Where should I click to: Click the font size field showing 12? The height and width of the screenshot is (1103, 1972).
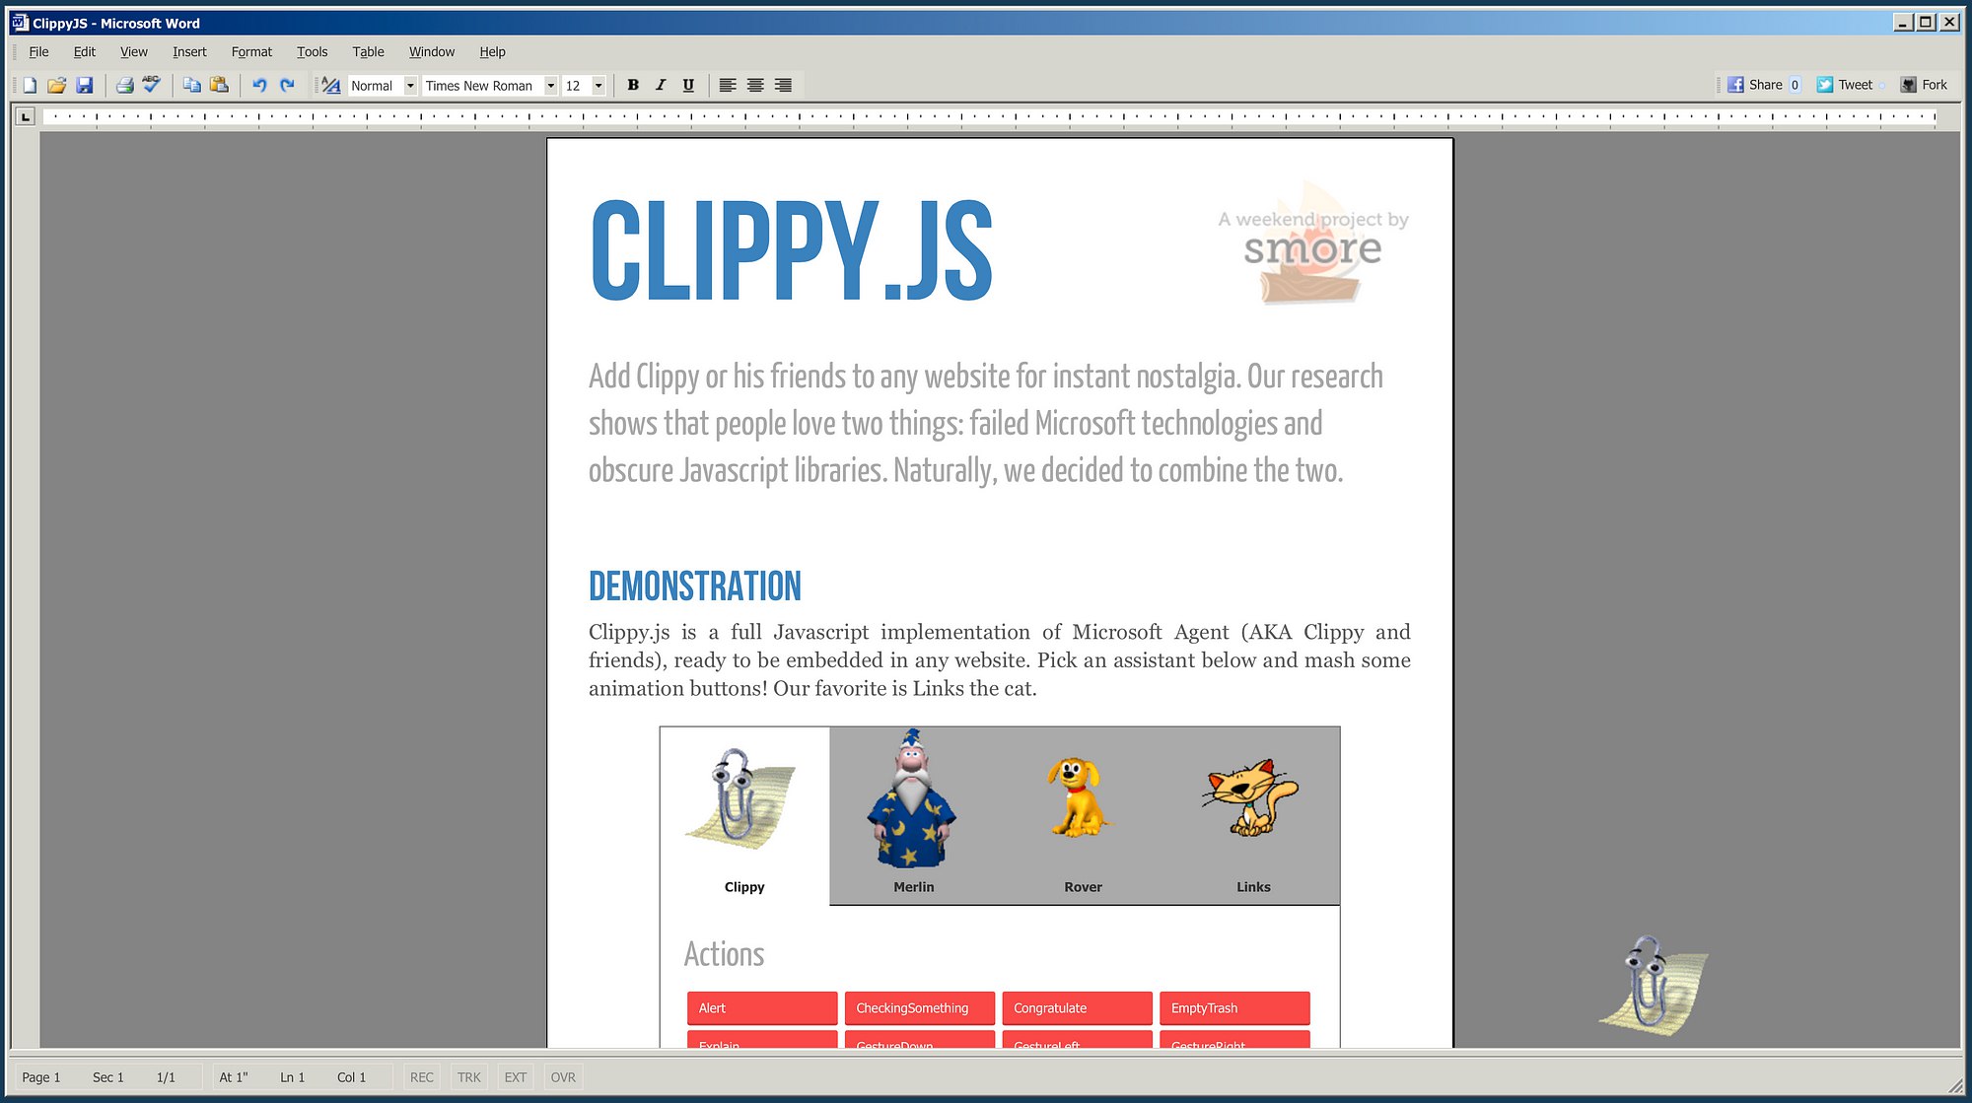(x=576, y=86)
